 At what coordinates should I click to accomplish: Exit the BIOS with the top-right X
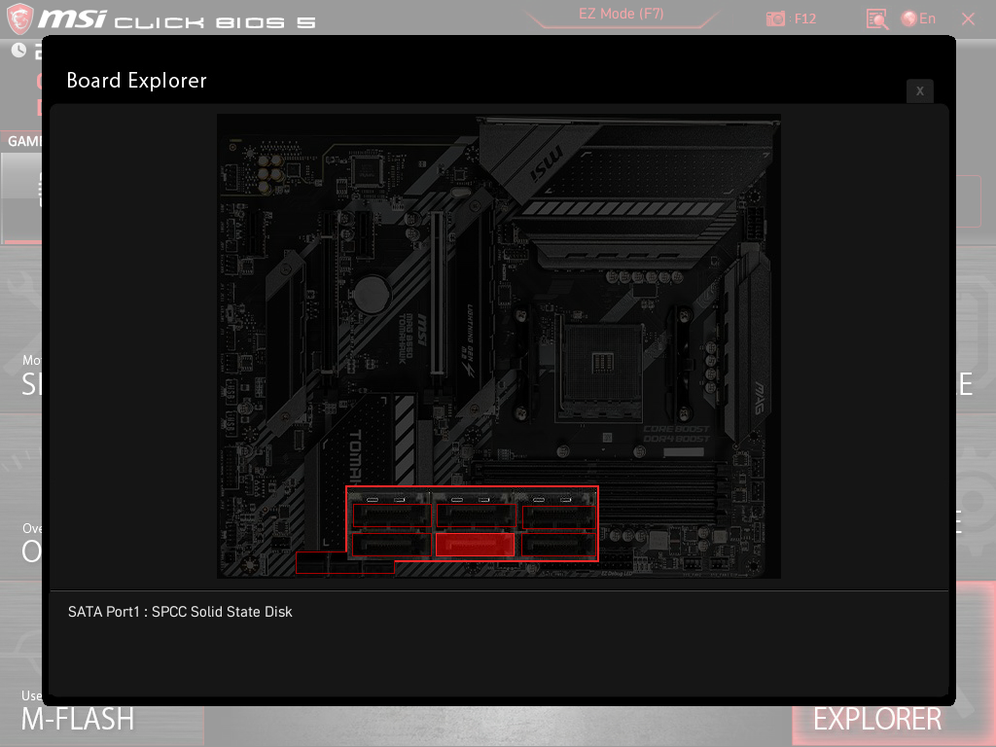(x=968, y=19)
